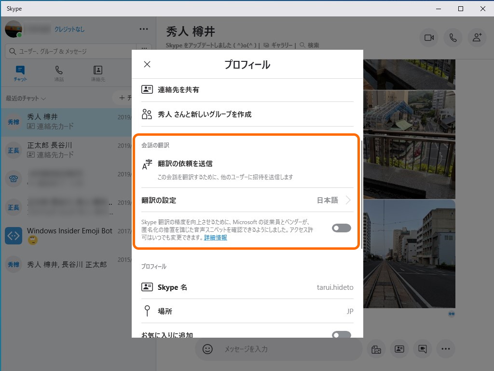Click the 詳細情報 link

click(215, 237)
